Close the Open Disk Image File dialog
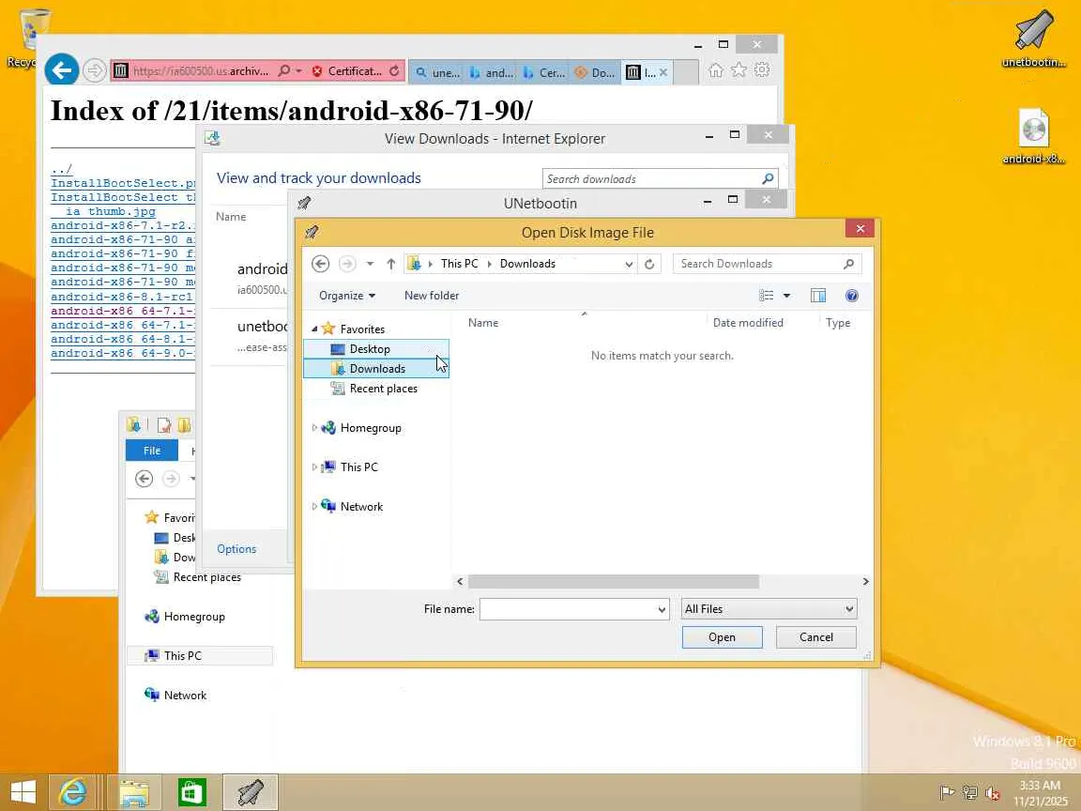Screen dimensions: 1081x811 click(860, 229)
